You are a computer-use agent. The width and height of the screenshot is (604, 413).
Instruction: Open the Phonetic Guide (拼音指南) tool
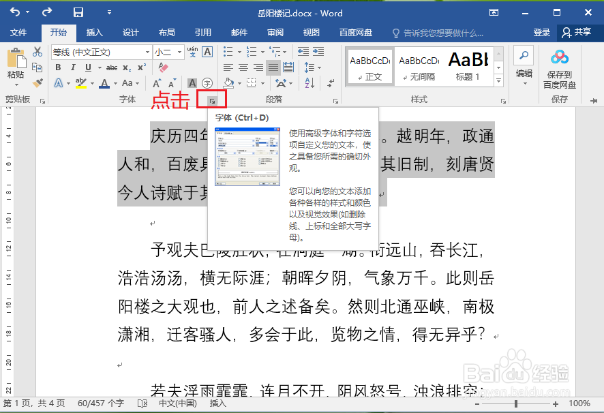pyautogui.click(x=192, y=52)
